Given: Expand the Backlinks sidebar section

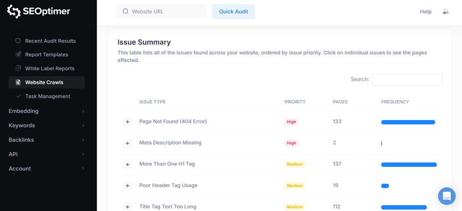Looking at the screenshot, I should click(46, 140).
